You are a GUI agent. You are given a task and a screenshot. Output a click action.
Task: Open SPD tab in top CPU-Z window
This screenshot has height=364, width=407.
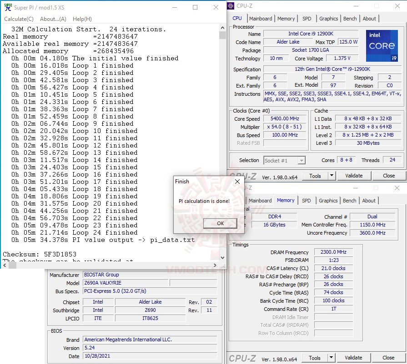click(307, 19)
